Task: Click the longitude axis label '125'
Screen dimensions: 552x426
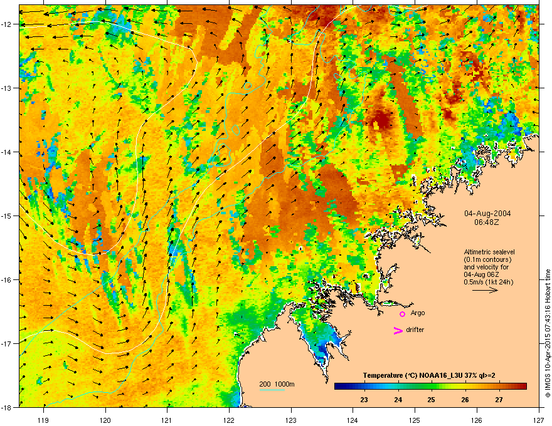Action: coord(415,420)
